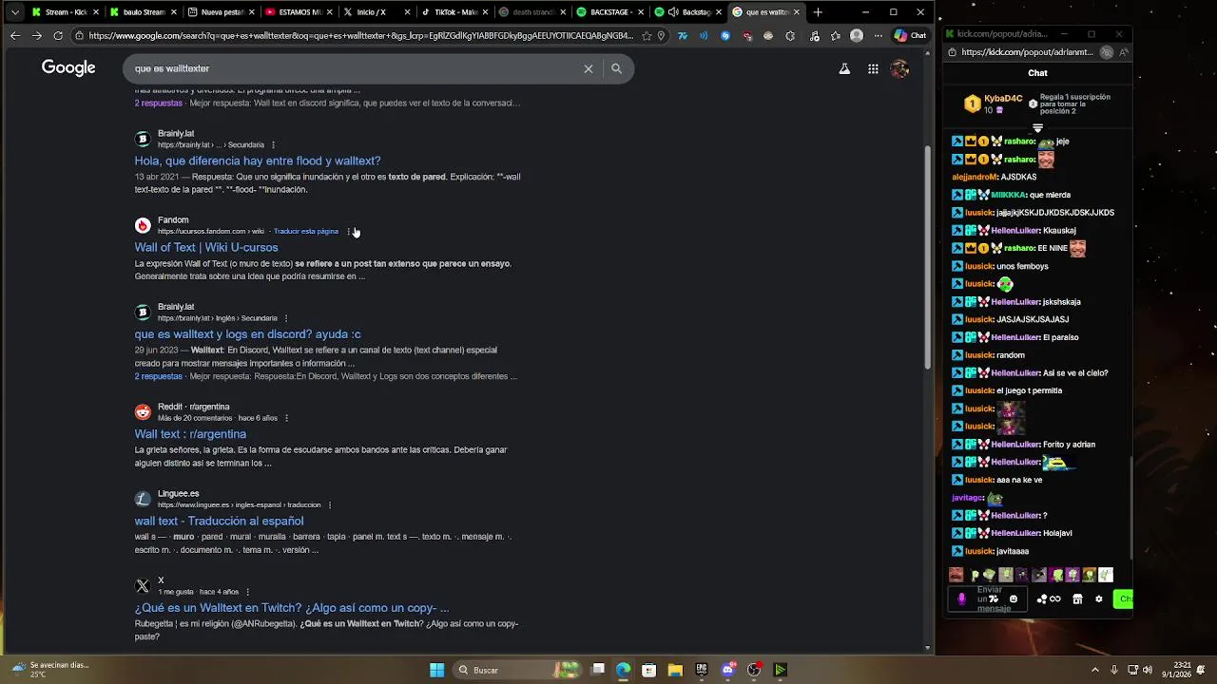Open more options for Reddit r/argentina result
Screen dimensions: 1217x684
(286, 418)
